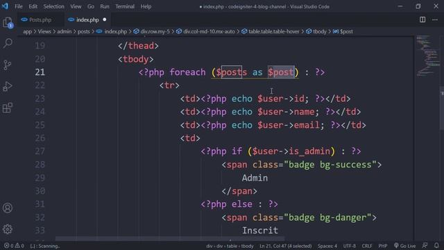
Task: Open the Explorer view in activity bar
Action: click(x=8, y=22)
